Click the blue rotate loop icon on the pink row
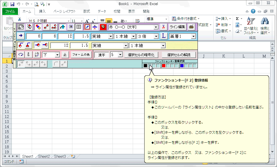 pos(21,54)
